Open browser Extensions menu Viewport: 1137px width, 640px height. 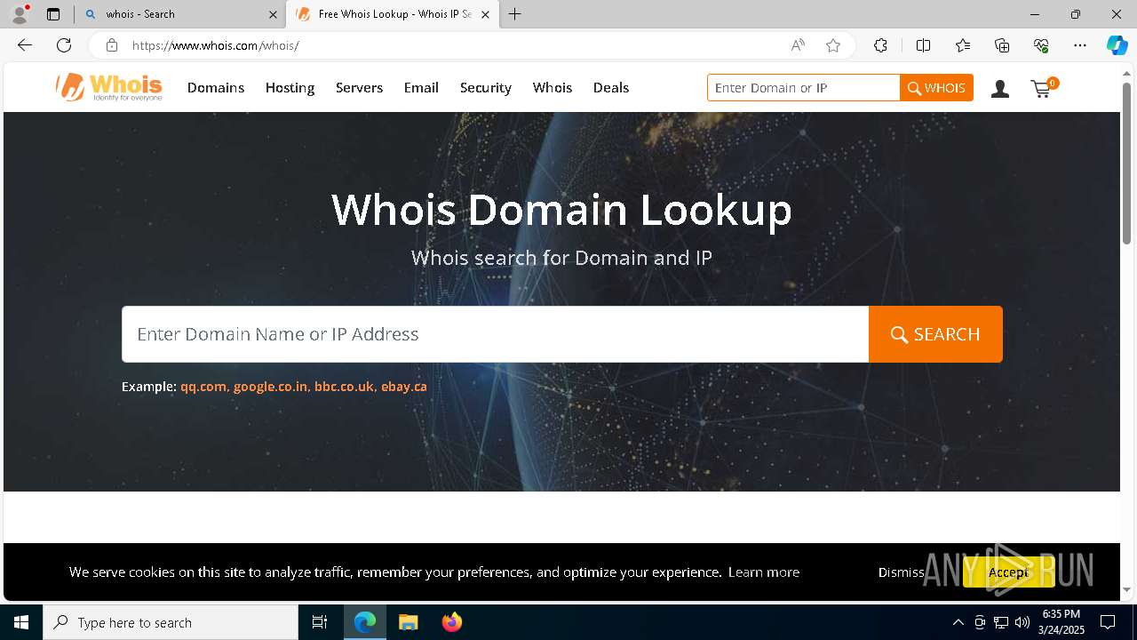tap(880, 45)
